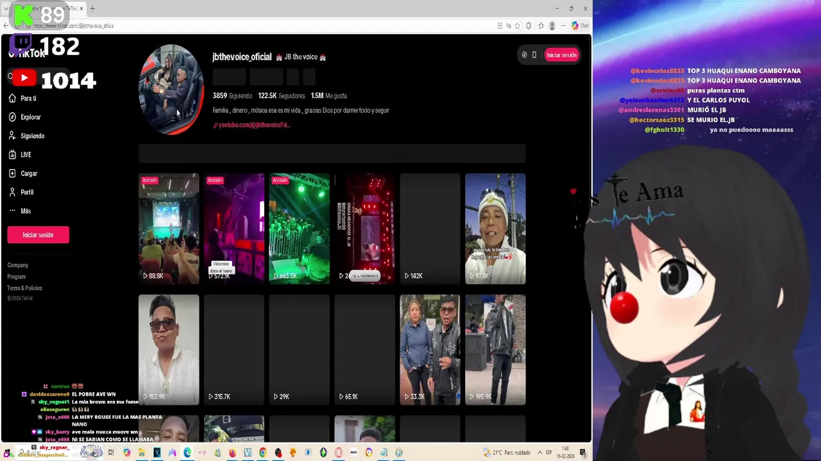Open the red stage concert video

(364, 229)
